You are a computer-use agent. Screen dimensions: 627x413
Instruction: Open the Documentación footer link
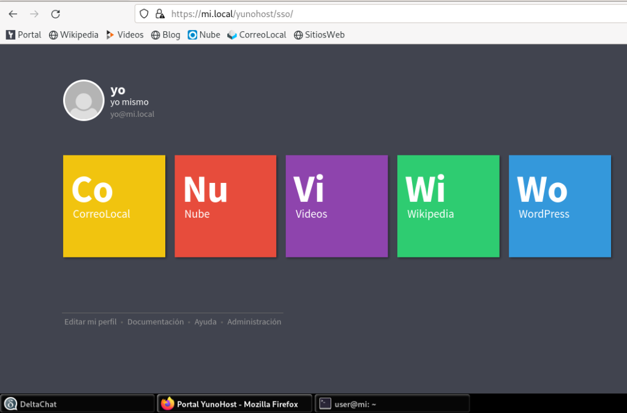coord(156,322)
